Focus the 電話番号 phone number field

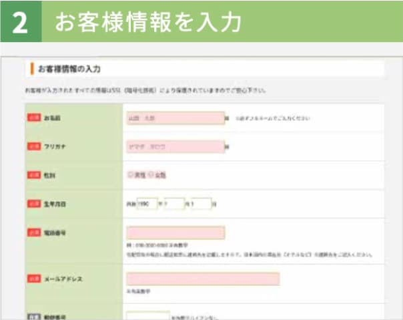[x=175, y=233]
